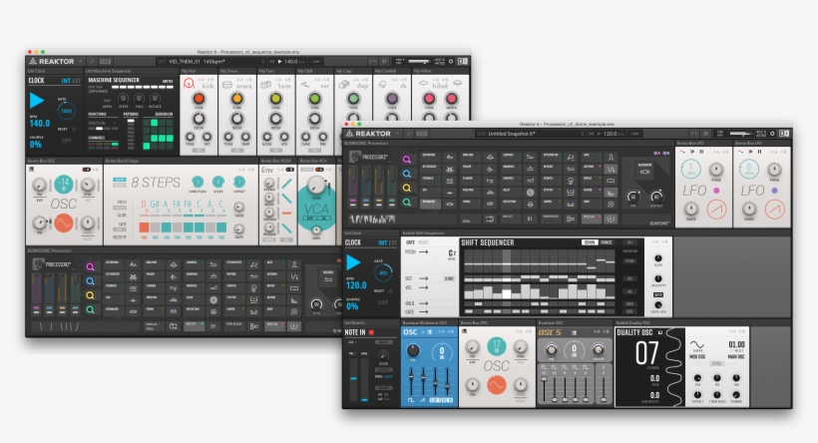Click coarse value 07 in Duality OSC

[646, 353]
